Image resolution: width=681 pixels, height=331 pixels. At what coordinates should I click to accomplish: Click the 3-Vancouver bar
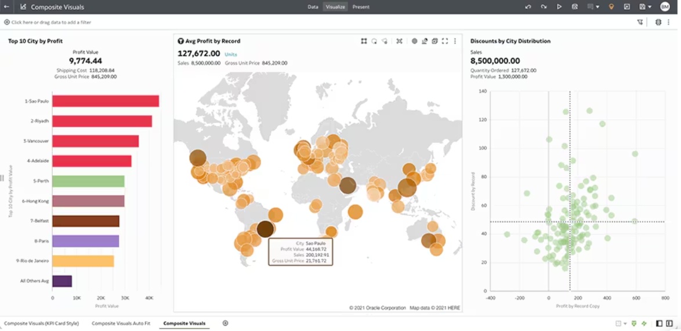pos(96,141)
